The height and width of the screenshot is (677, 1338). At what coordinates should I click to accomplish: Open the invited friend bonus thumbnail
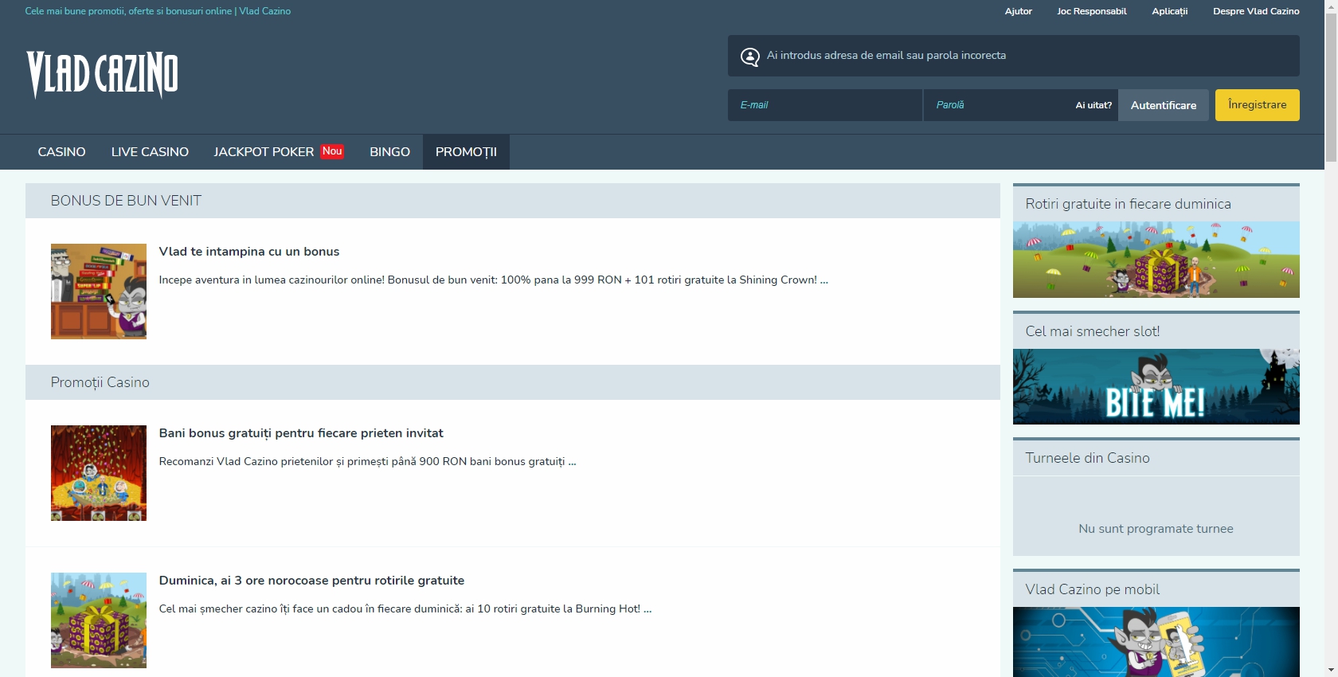99,473
